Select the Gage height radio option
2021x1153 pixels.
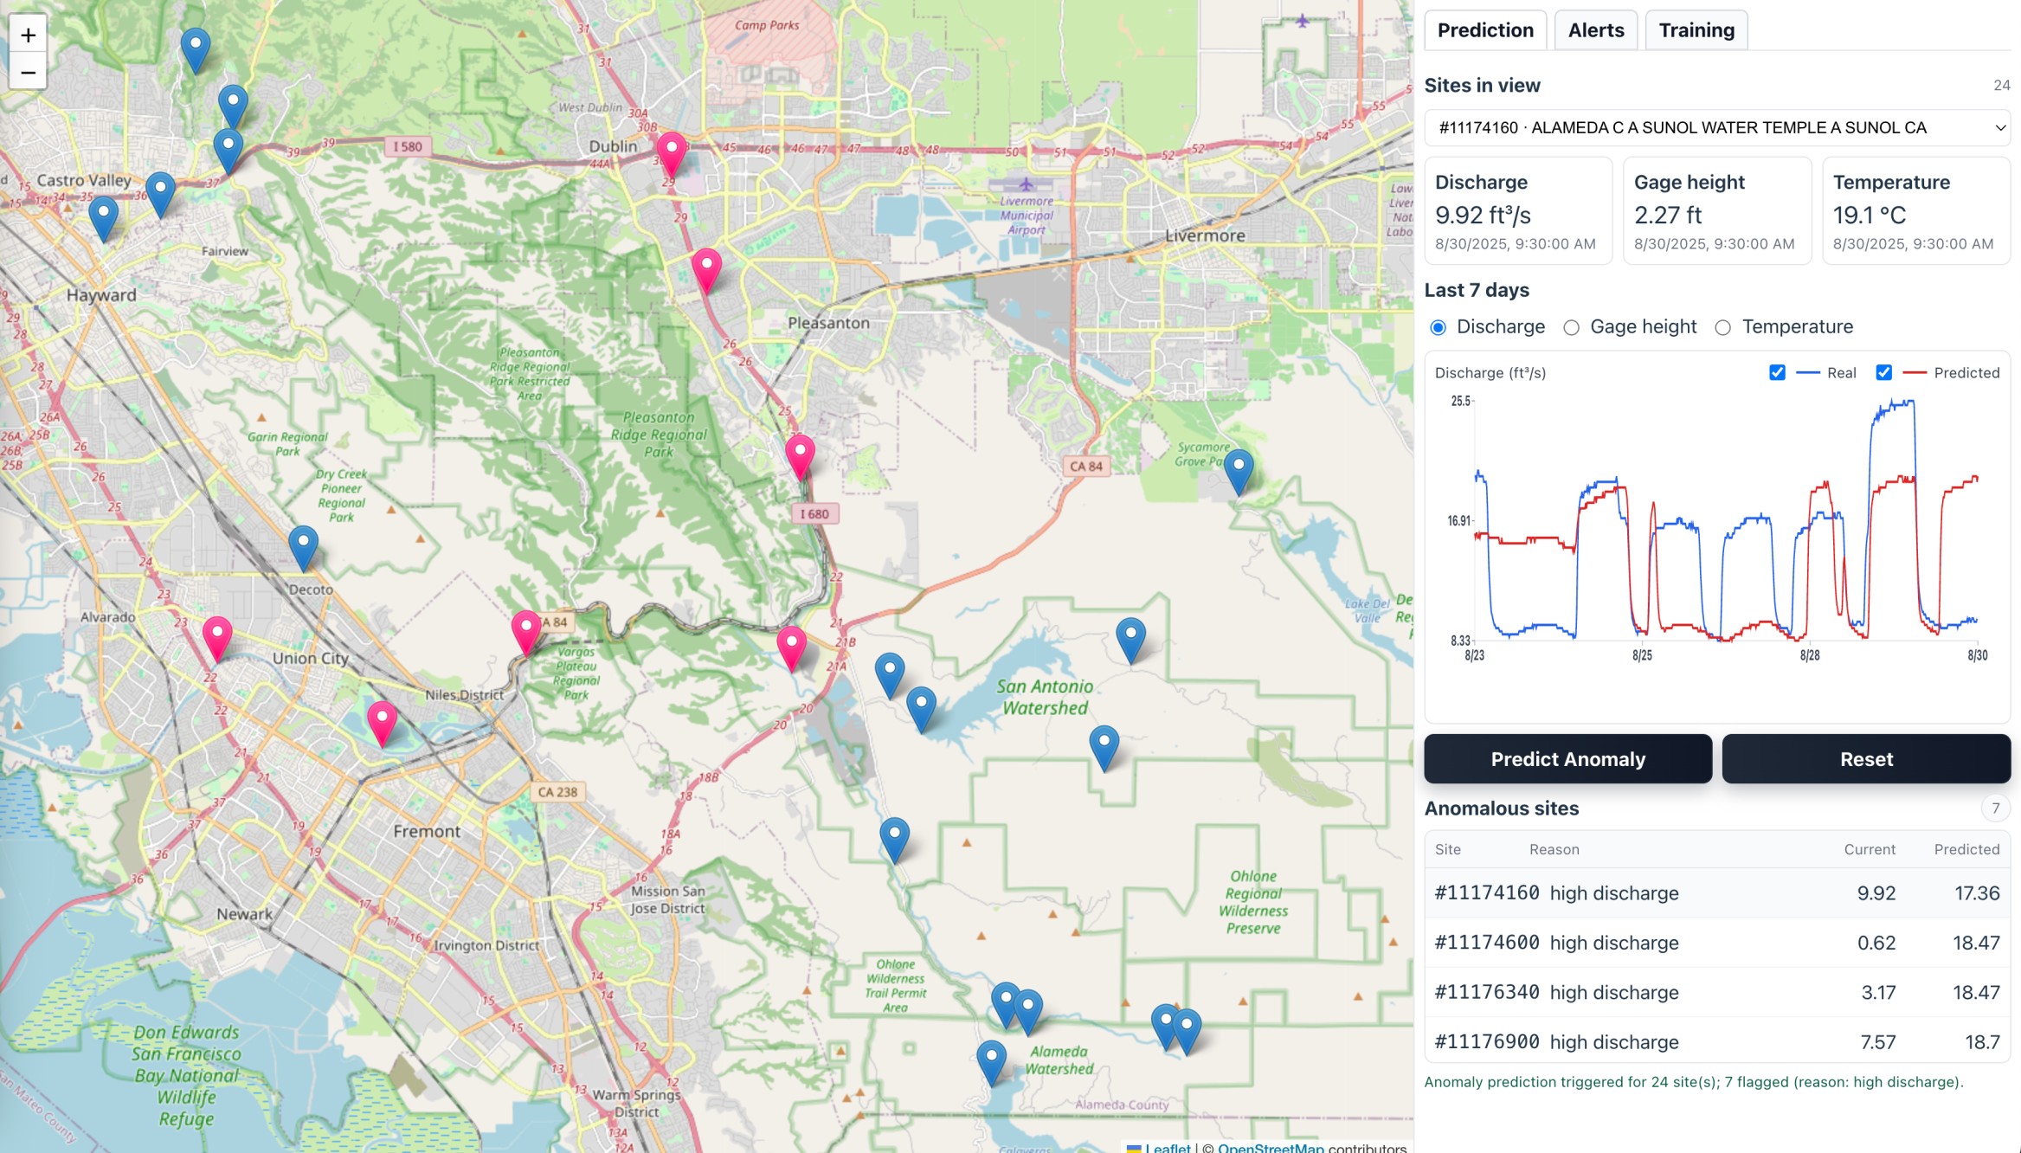tap(1571, 328)
